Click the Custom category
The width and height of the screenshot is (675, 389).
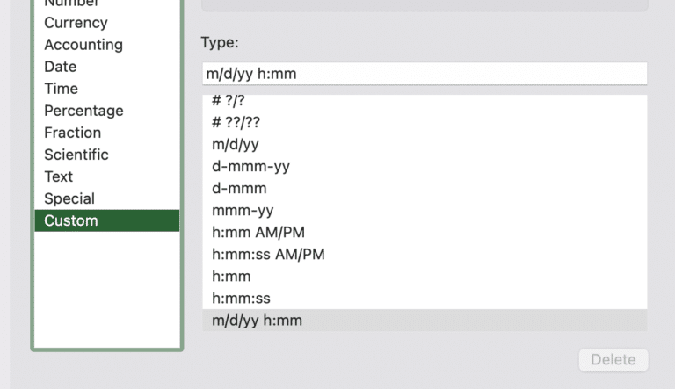(x=71, y=220)
